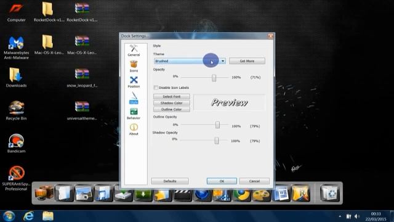
Task: Click the yellow star favorites icon in dock
Action: (x=163, y=195)
